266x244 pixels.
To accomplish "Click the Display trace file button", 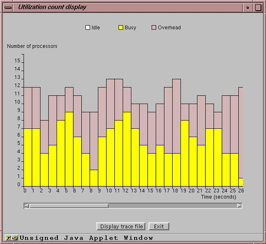I will (x=121, y=226).
